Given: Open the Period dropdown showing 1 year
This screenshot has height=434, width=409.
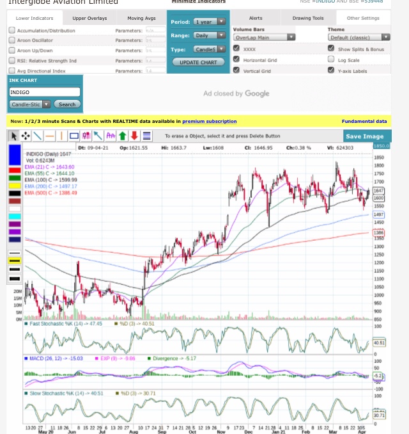Looking at the screenshot, I should [x=210, y=22].
